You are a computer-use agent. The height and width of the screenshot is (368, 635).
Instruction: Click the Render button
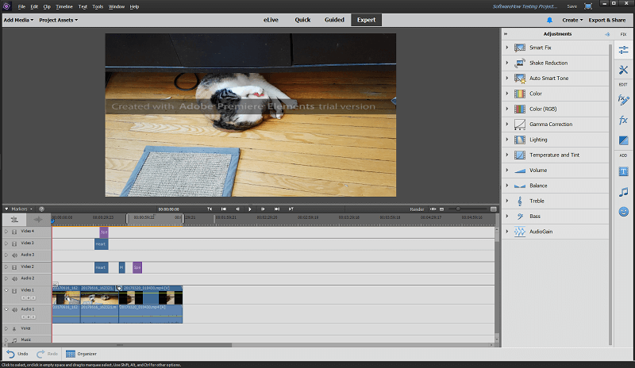tap(417, 209)
